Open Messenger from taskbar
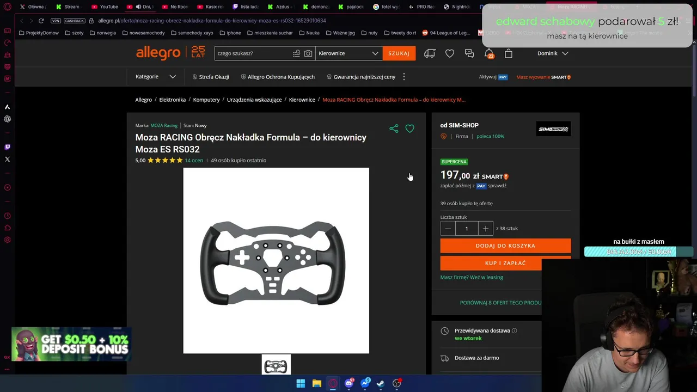Image resolution: width=697 pixels, height=392 pixels. coord(365,383)
